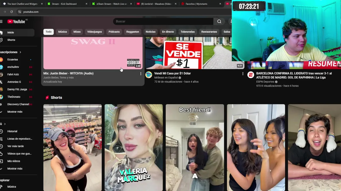Open Danny Fitt Juega channel avatar

1,89
